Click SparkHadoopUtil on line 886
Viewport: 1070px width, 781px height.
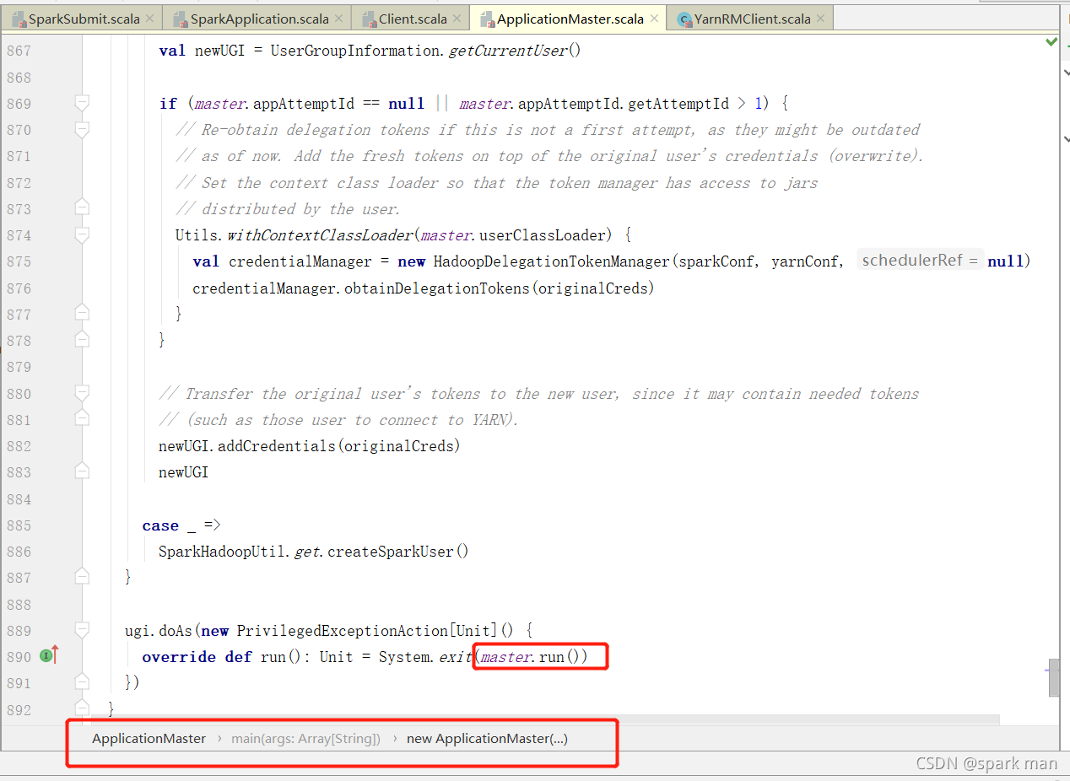pos(222,552)
